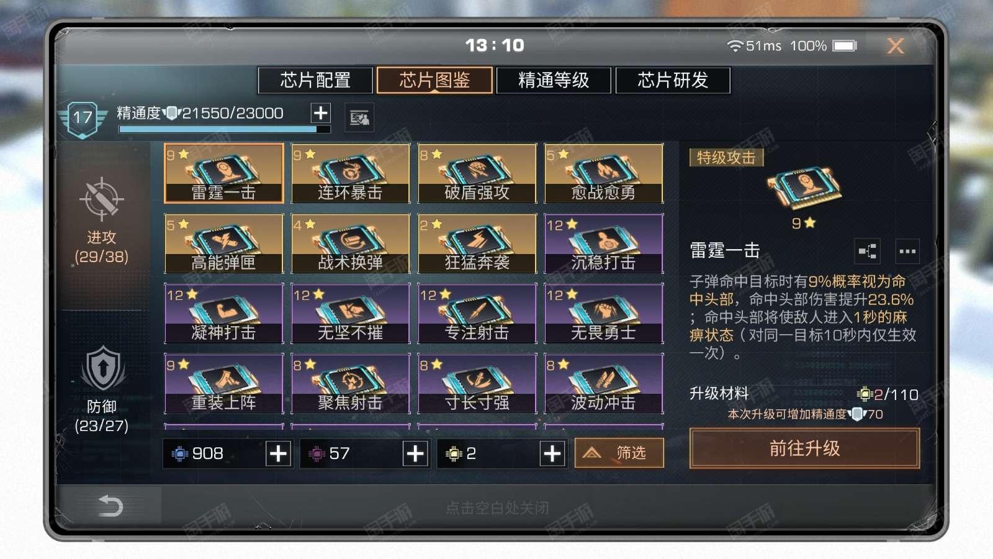Add mastery with the plus beside 21550/23000
The height and width of the screenshot is (559, 993).
(320, 113)
